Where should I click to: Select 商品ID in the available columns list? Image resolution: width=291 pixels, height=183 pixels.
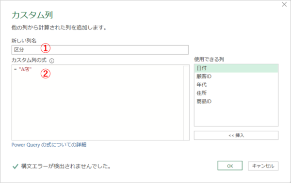pyautogui.click(x=236, y=101)
